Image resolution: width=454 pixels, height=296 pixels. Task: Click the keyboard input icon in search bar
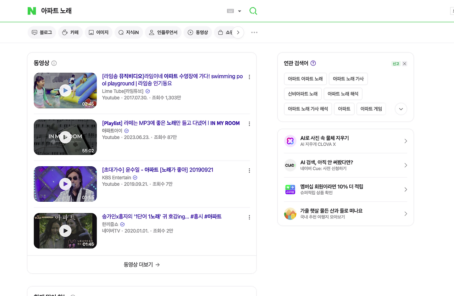(x=231, y=11)
